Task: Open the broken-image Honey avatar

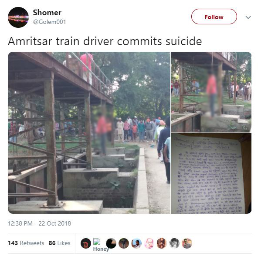Action: point(101,245)
